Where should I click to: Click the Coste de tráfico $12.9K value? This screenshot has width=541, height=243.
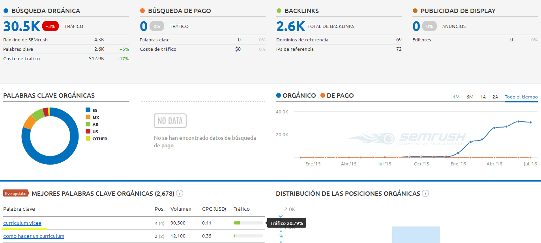tap(96, 59)
